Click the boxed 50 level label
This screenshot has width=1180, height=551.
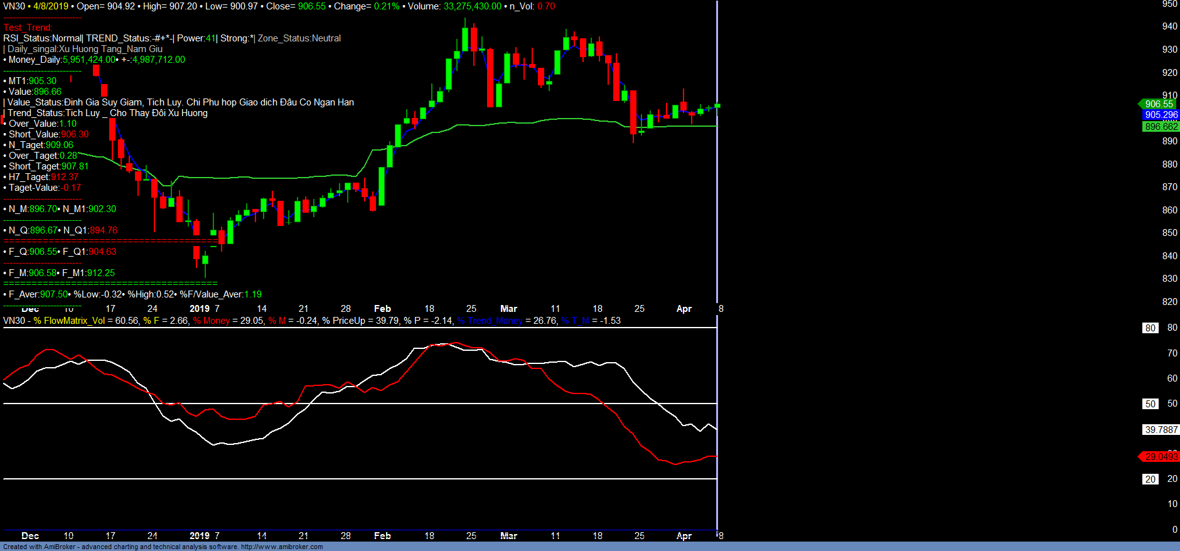click(x=1150, y=404)
